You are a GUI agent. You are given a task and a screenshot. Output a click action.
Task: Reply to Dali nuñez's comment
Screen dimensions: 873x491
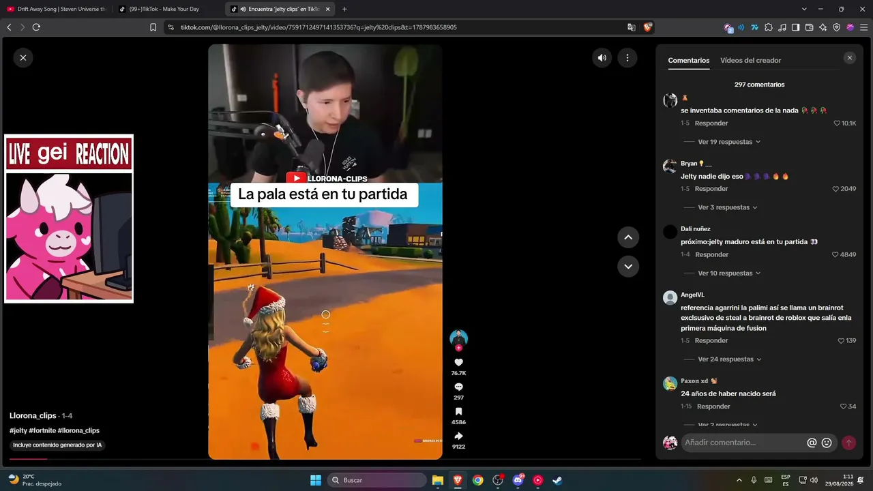pyautogui.click(x=711, y=254)
